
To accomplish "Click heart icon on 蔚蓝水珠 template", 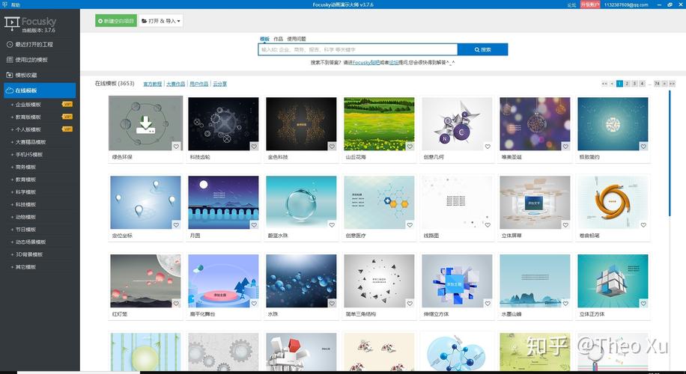I will (332, 225).
